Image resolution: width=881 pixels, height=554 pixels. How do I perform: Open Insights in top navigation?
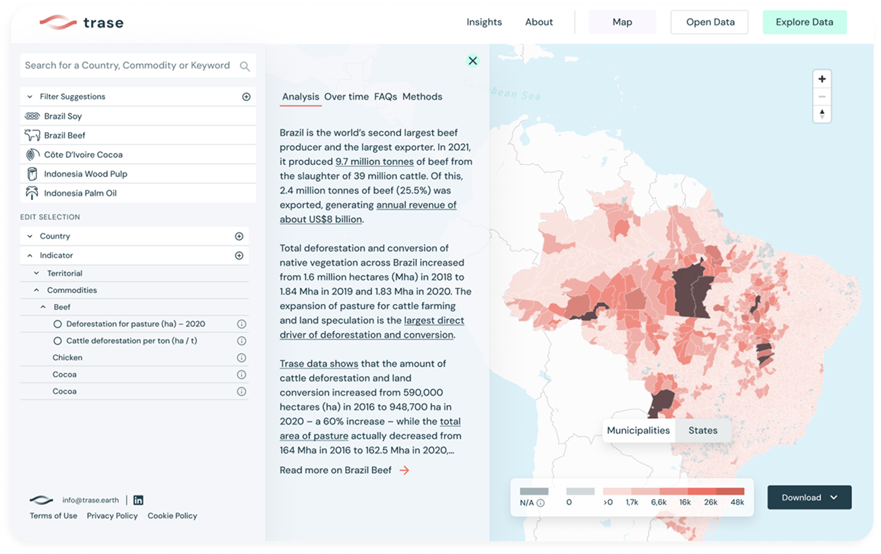[484, 22]
